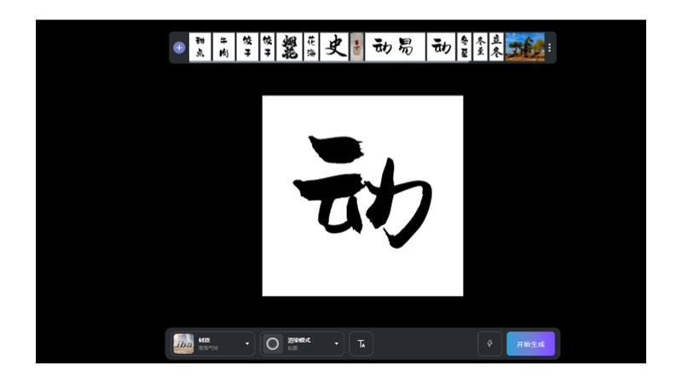Image resolution: width=682 pixels, height=383 pixels.
Task: Click the lightning bolt icon
Action: [x=490, y=344]
